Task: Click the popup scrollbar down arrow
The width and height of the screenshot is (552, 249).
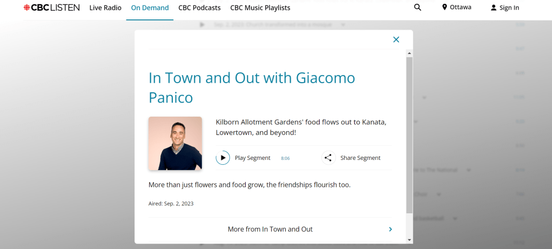Action: (409, 239)
